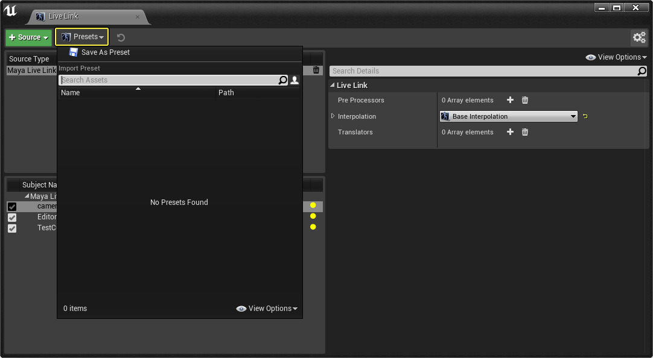
Task: Click the Translators property label
Action: click(x=355, y=132)
